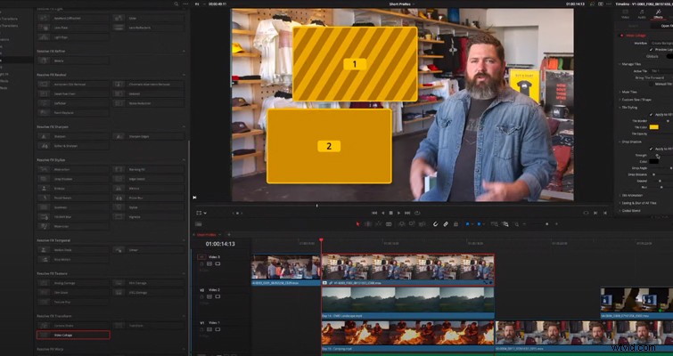Toggle the Preview Layout checkbox
Screen dimensions: 673x356
tap(651, 50)
